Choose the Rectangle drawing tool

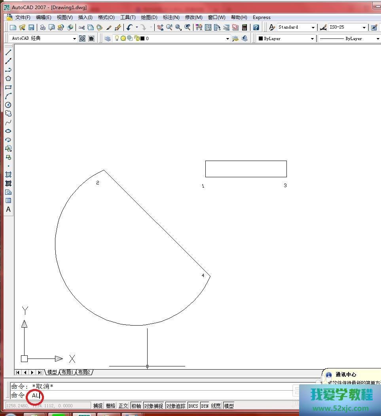[8, 87]
